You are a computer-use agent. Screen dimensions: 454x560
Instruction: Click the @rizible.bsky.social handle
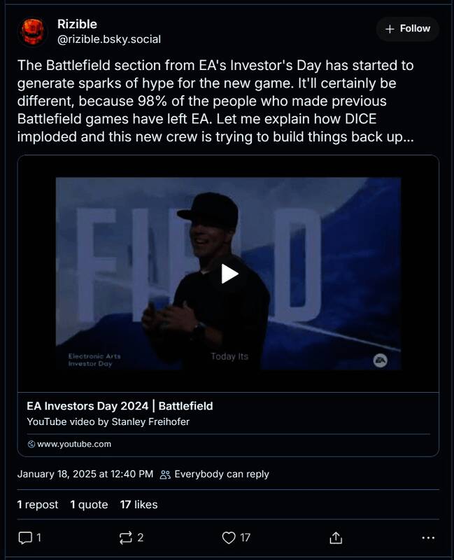[108, 39]
